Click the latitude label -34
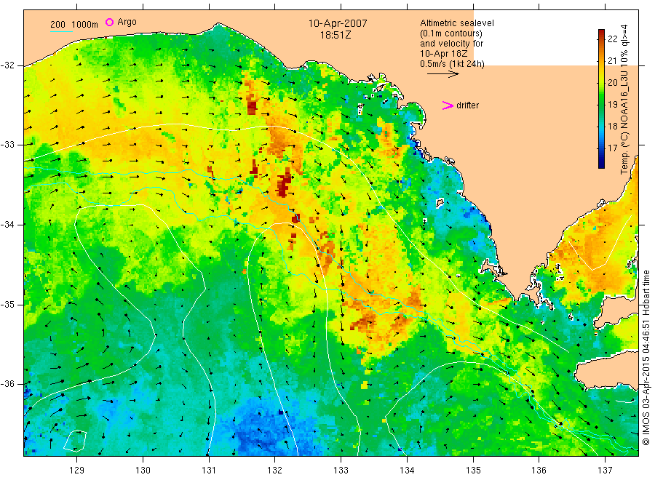This screenshot has height=480, width=655. [x=7, y=225]
